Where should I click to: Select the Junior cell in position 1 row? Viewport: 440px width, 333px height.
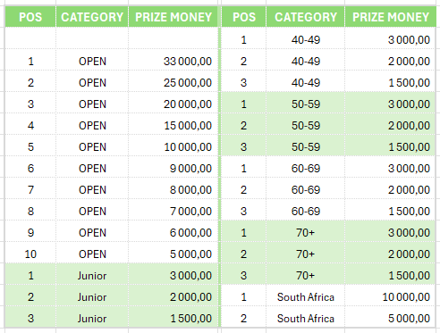tap(92, 276)
